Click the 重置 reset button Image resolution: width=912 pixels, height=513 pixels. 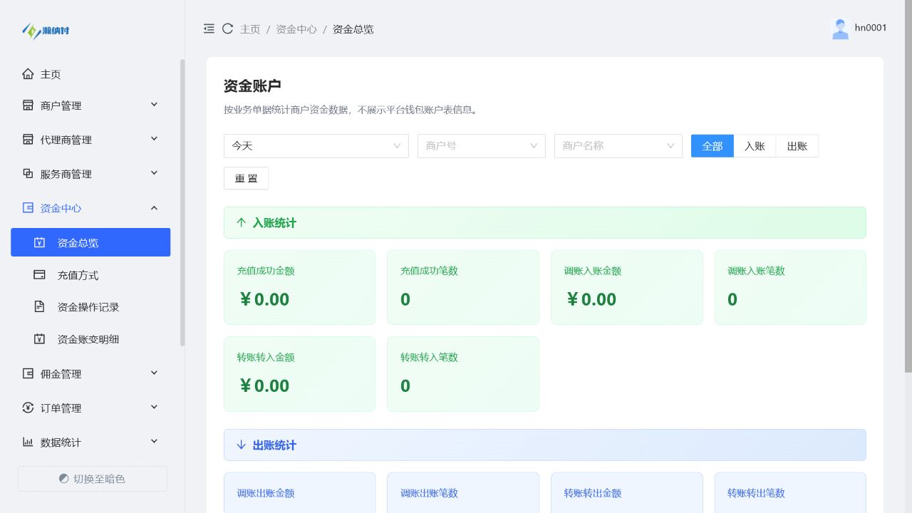pos(246,178)
